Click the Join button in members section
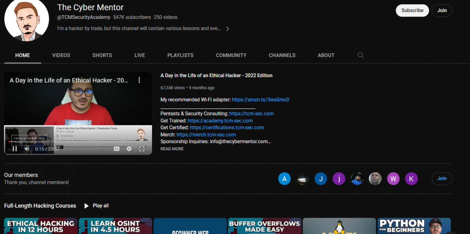This screenshot has width=470, height=234. pyautogui.click(x=442, y=178)
